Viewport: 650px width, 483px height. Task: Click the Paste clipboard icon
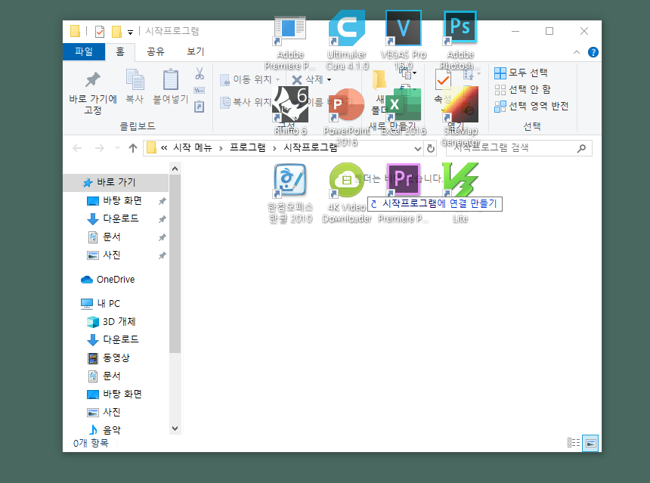pos(170,79)
